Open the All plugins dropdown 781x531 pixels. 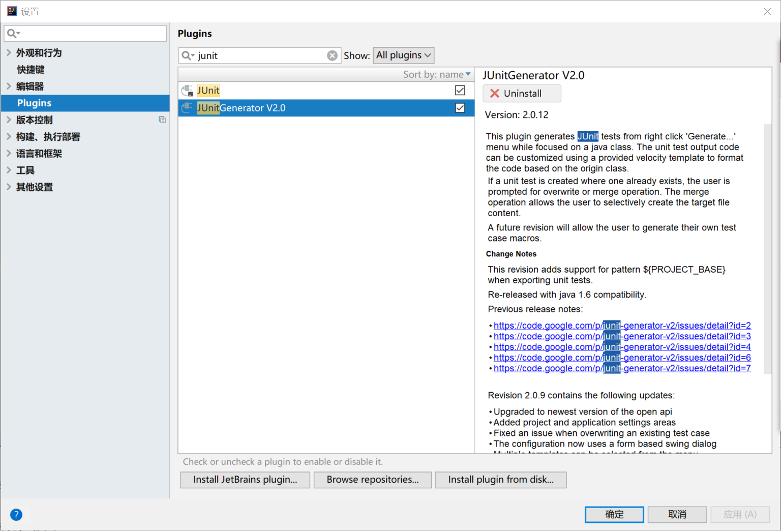pos(404,55)
